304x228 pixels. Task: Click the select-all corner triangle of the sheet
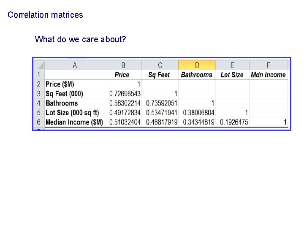(39, 65)
